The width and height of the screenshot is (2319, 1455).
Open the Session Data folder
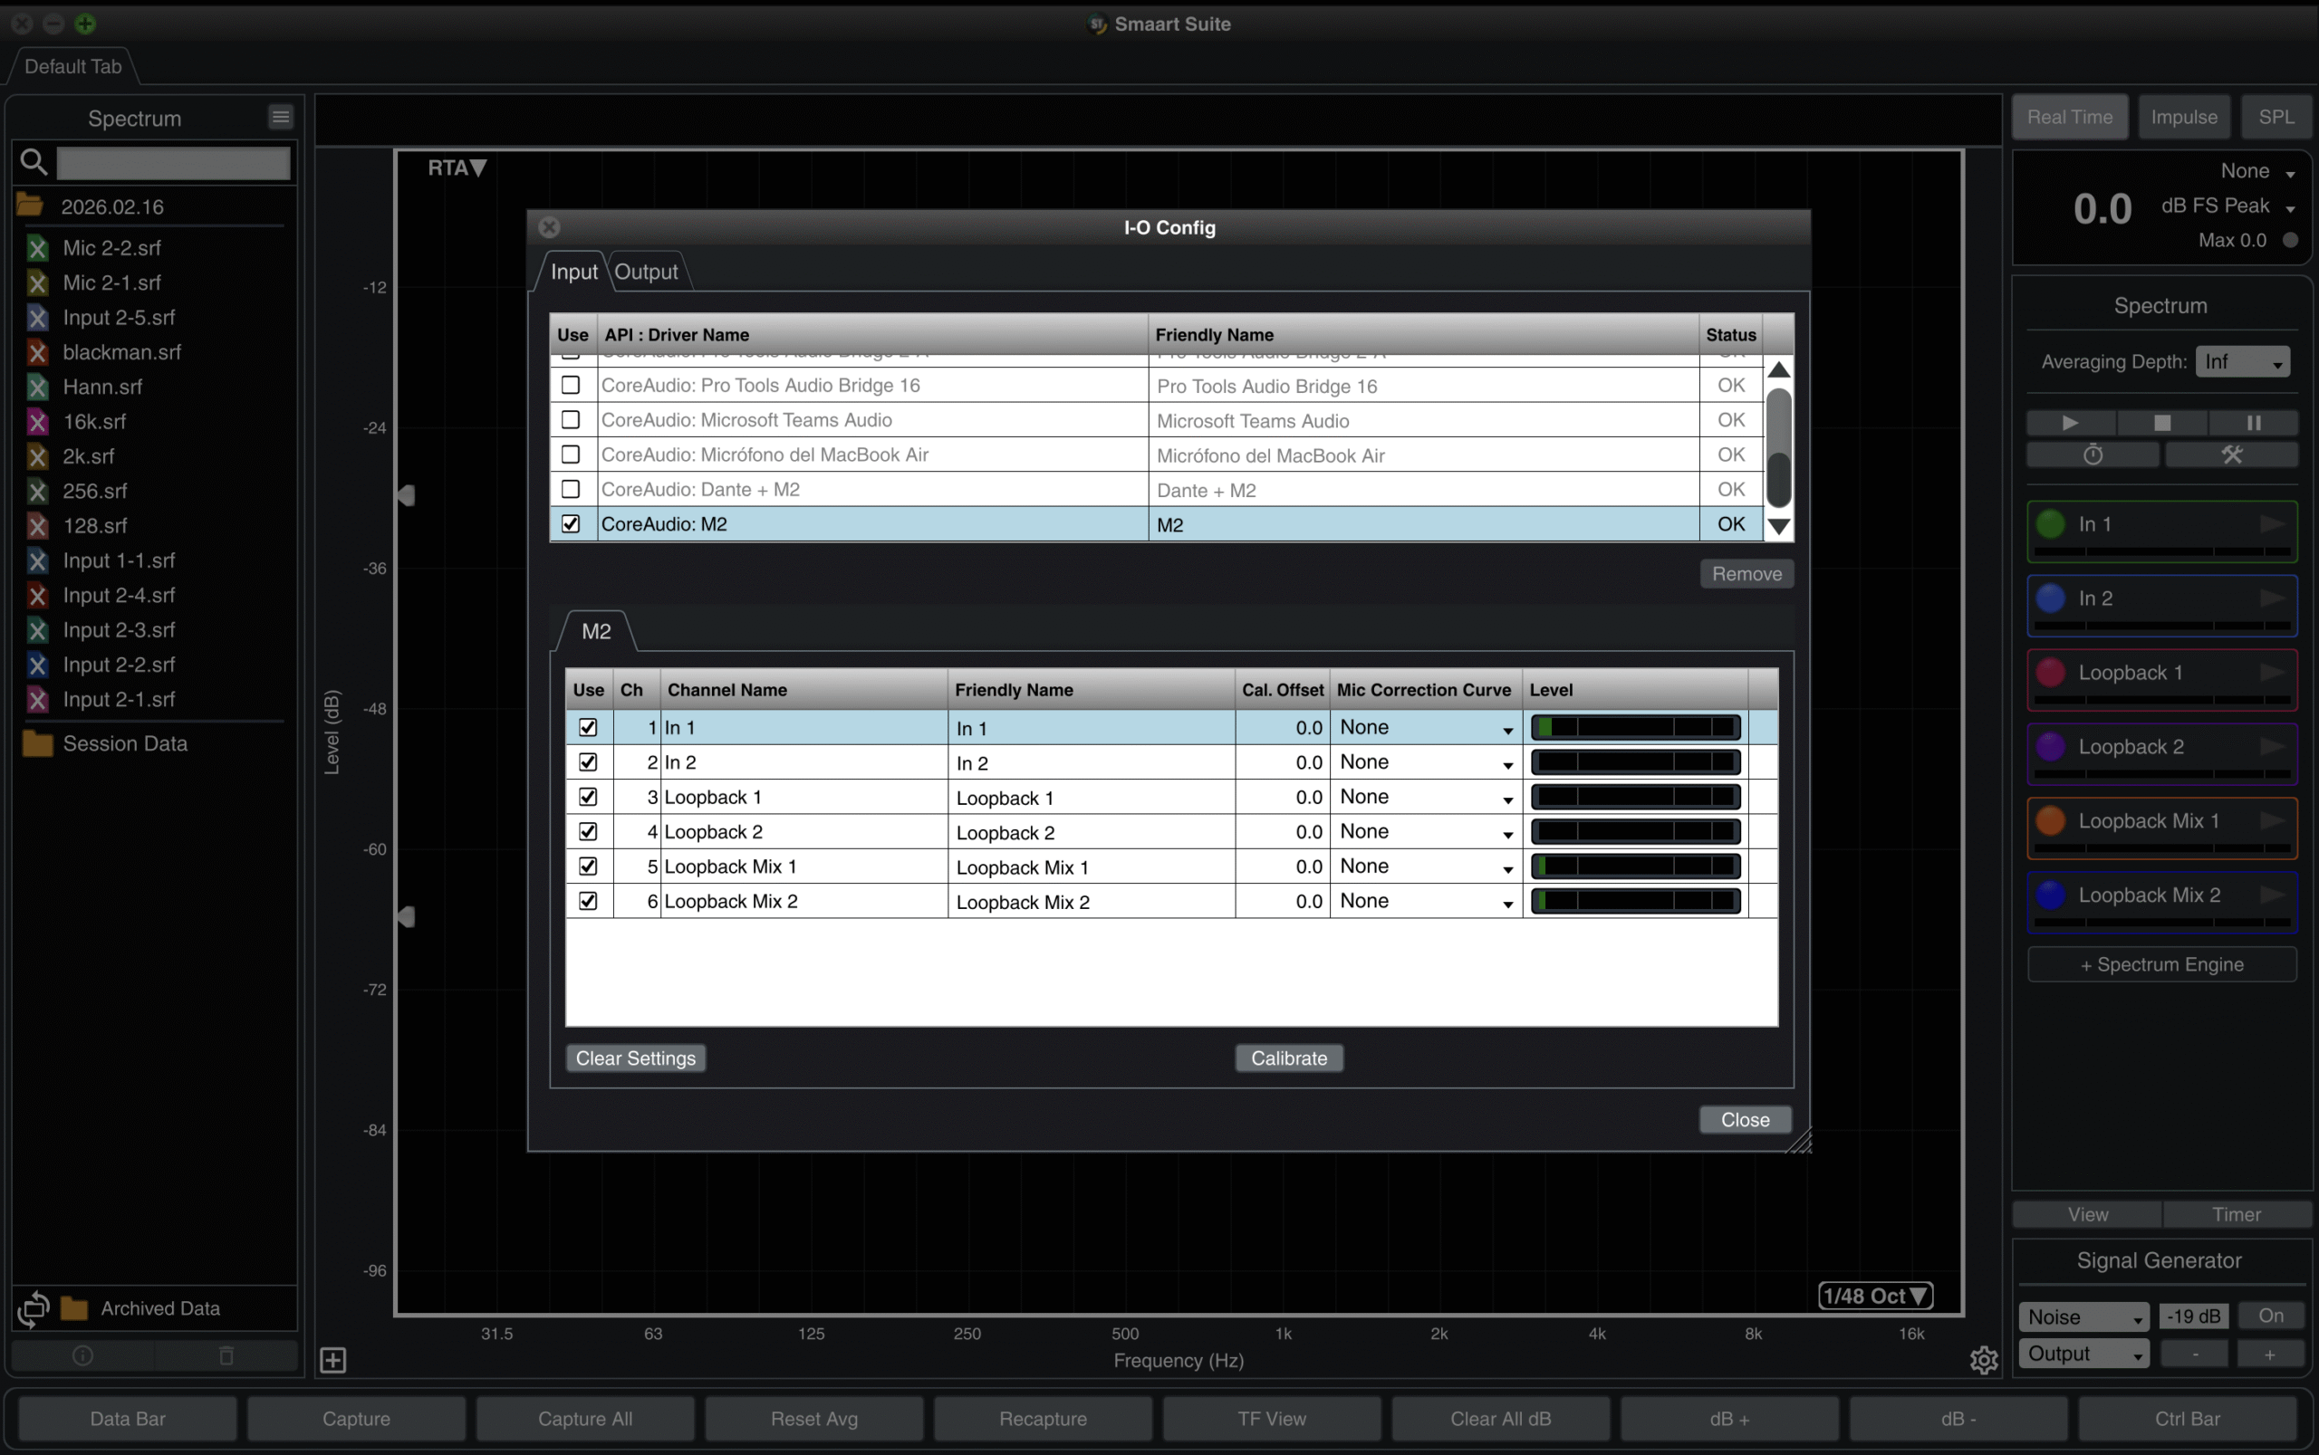[x=37, y=744]
